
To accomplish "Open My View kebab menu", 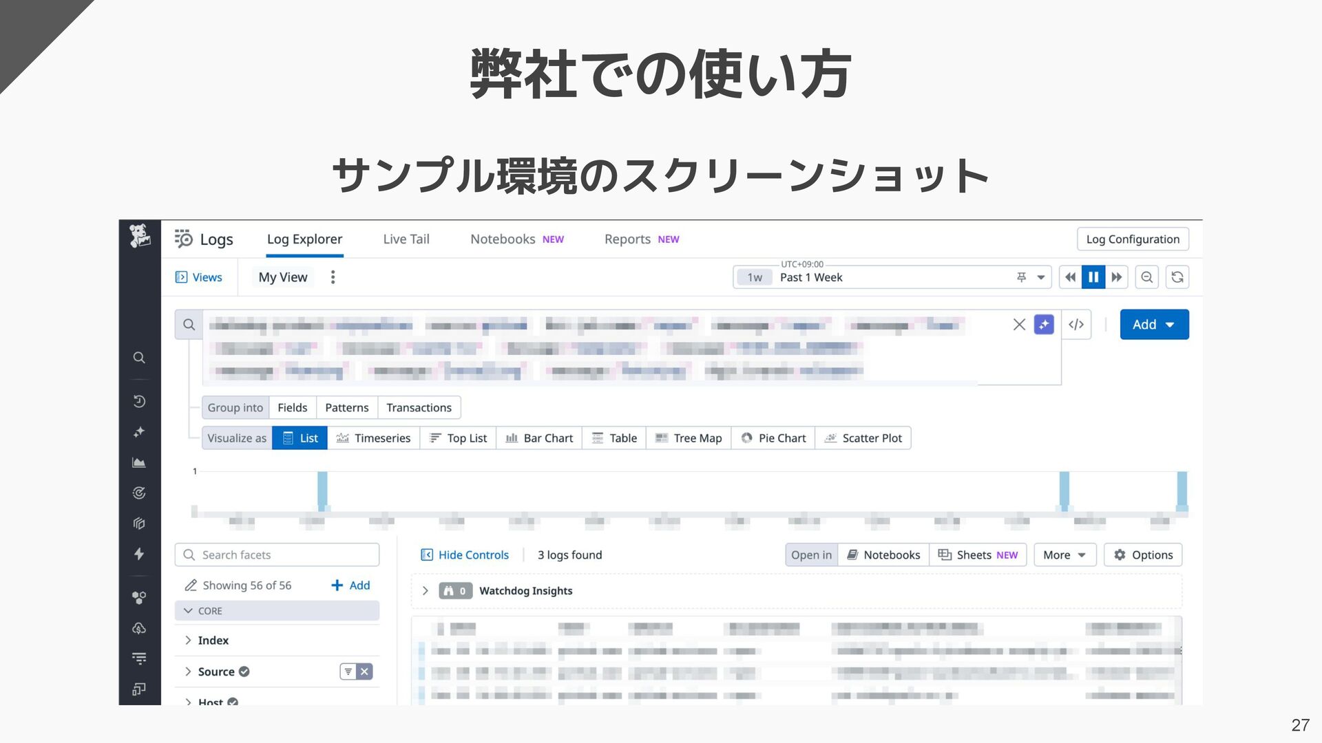I will 333,277.
